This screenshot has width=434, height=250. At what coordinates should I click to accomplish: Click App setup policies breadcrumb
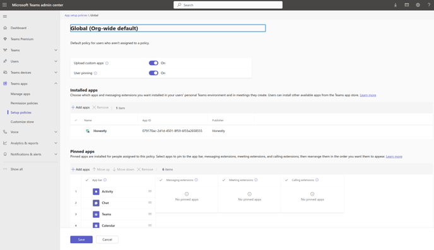76,15
